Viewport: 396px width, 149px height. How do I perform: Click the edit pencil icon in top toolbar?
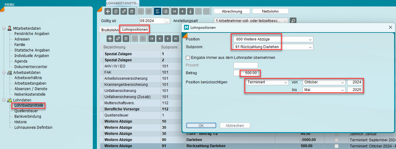124,11
